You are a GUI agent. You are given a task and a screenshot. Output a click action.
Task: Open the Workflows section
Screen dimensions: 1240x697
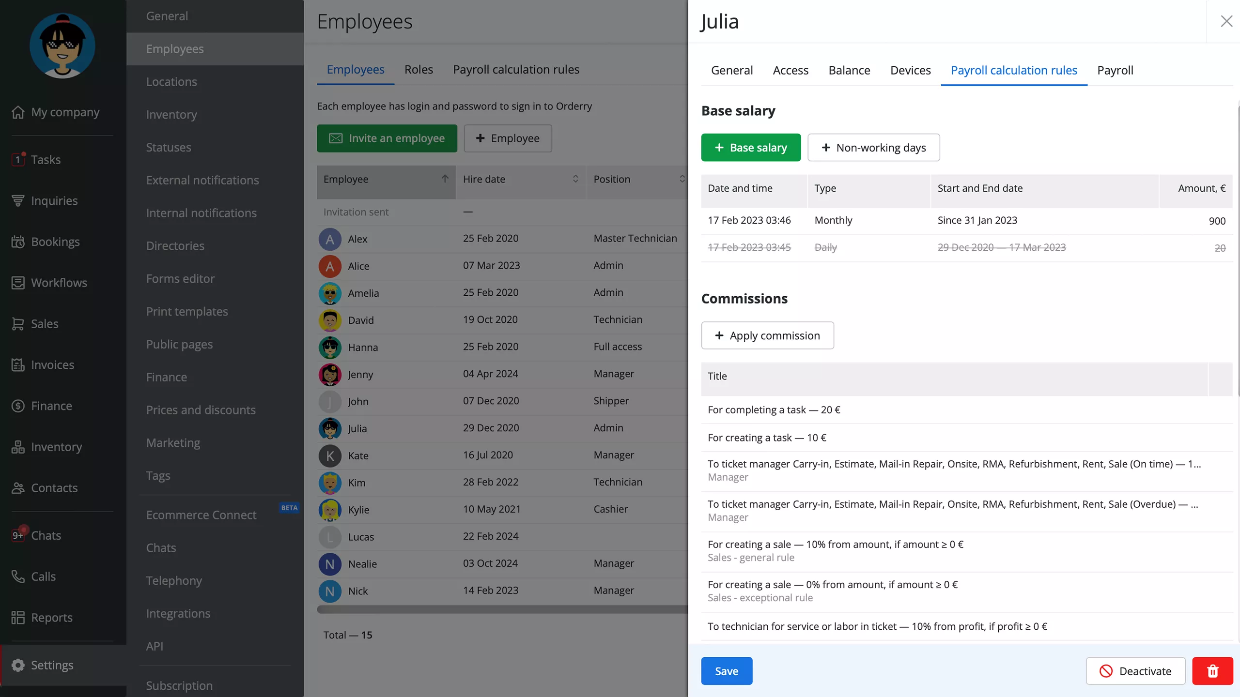(x=59, y=282)
